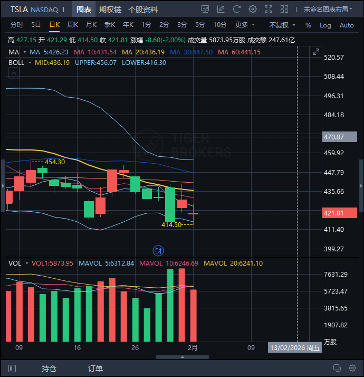Open the 更多 timeframe dropdown
This screenshot has height=377, width=364.
click(x=245, y=25)
